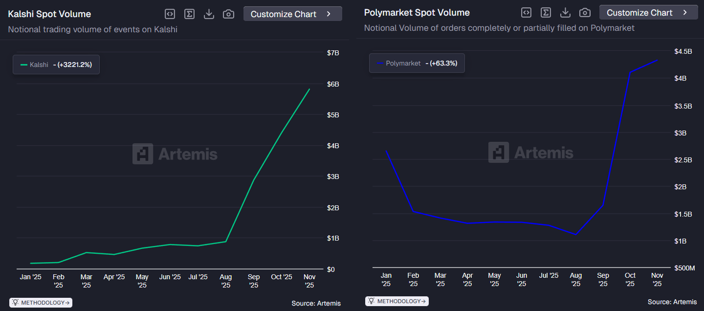704x311 pixels.
Task: Click Source: Artemis under the Polymarket chart
Action: (x=672, y=302)
